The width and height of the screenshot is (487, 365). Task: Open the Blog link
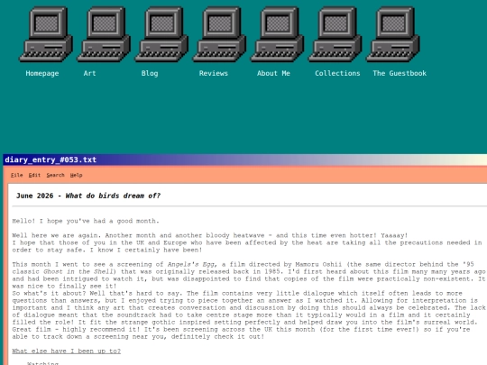point(150,73)
